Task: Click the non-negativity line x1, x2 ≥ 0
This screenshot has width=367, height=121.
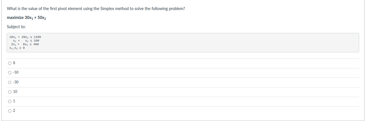Action: point(17,48)
